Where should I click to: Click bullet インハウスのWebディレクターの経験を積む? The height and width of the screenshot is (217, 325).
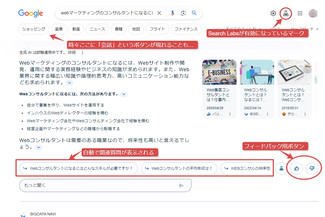[68, 113]
